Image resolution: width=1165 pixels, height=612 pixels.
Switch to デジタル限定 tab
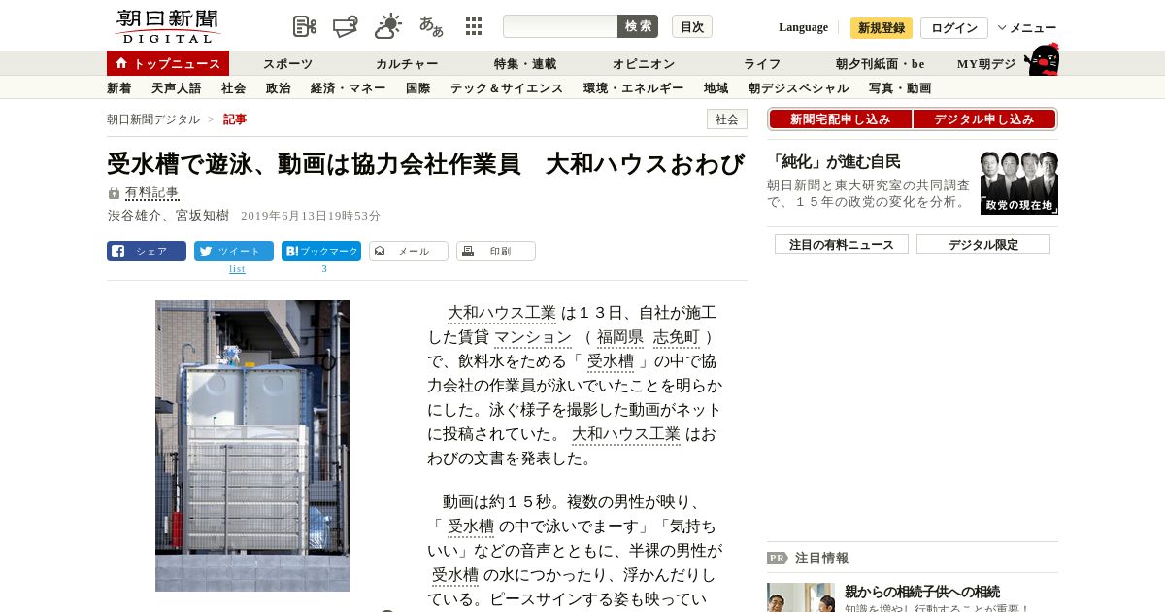[983, 244]
